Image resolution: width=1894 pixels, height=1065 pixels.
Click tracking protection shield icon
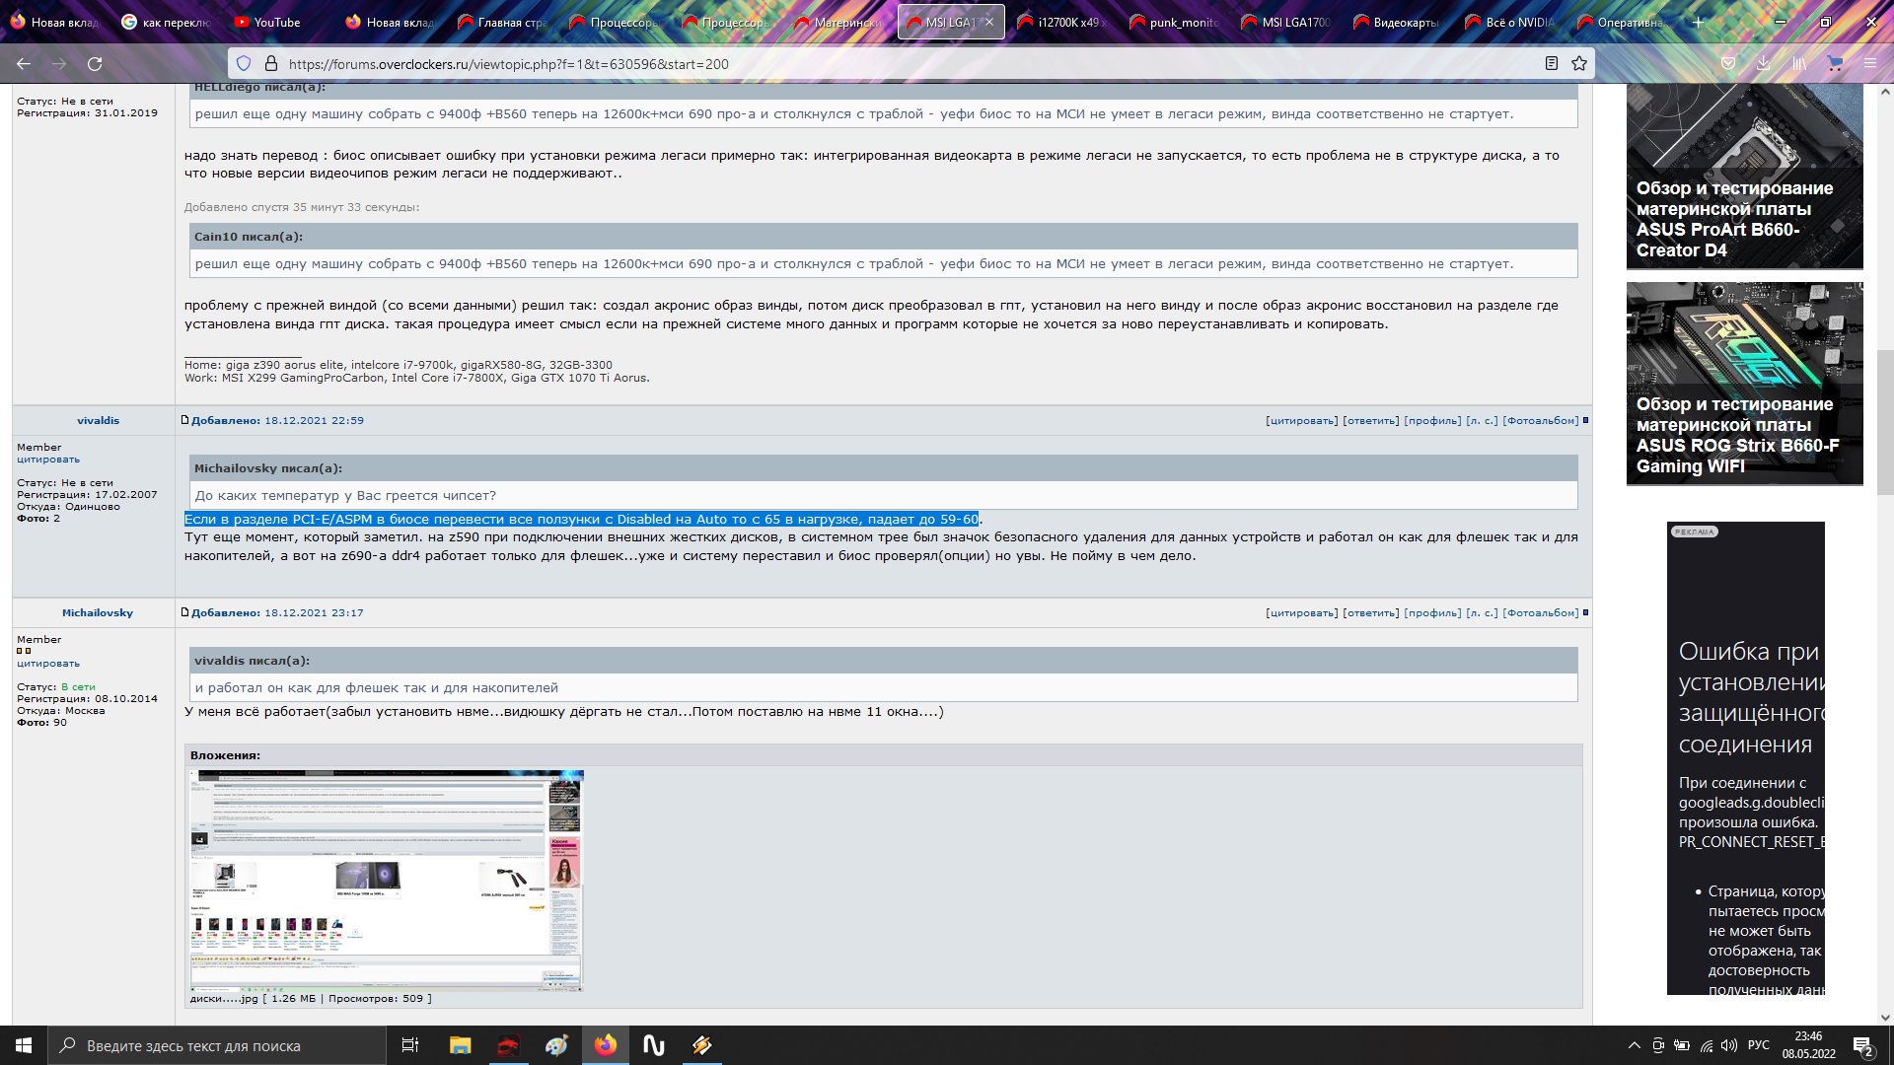coord(244,64)
